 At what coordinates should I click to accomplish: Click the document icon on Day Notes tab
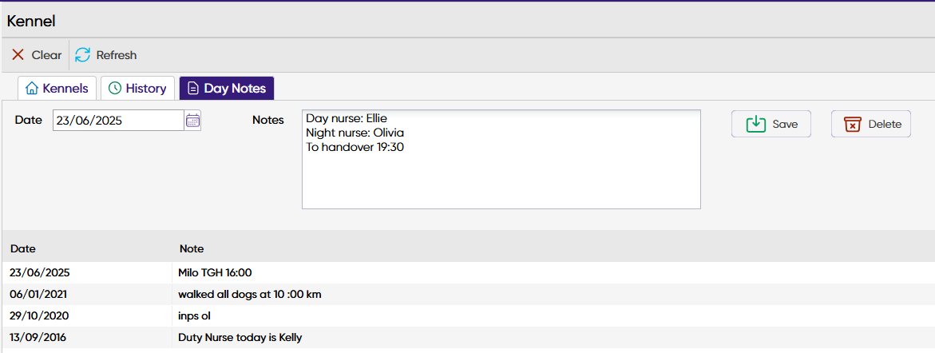(192, 89)
